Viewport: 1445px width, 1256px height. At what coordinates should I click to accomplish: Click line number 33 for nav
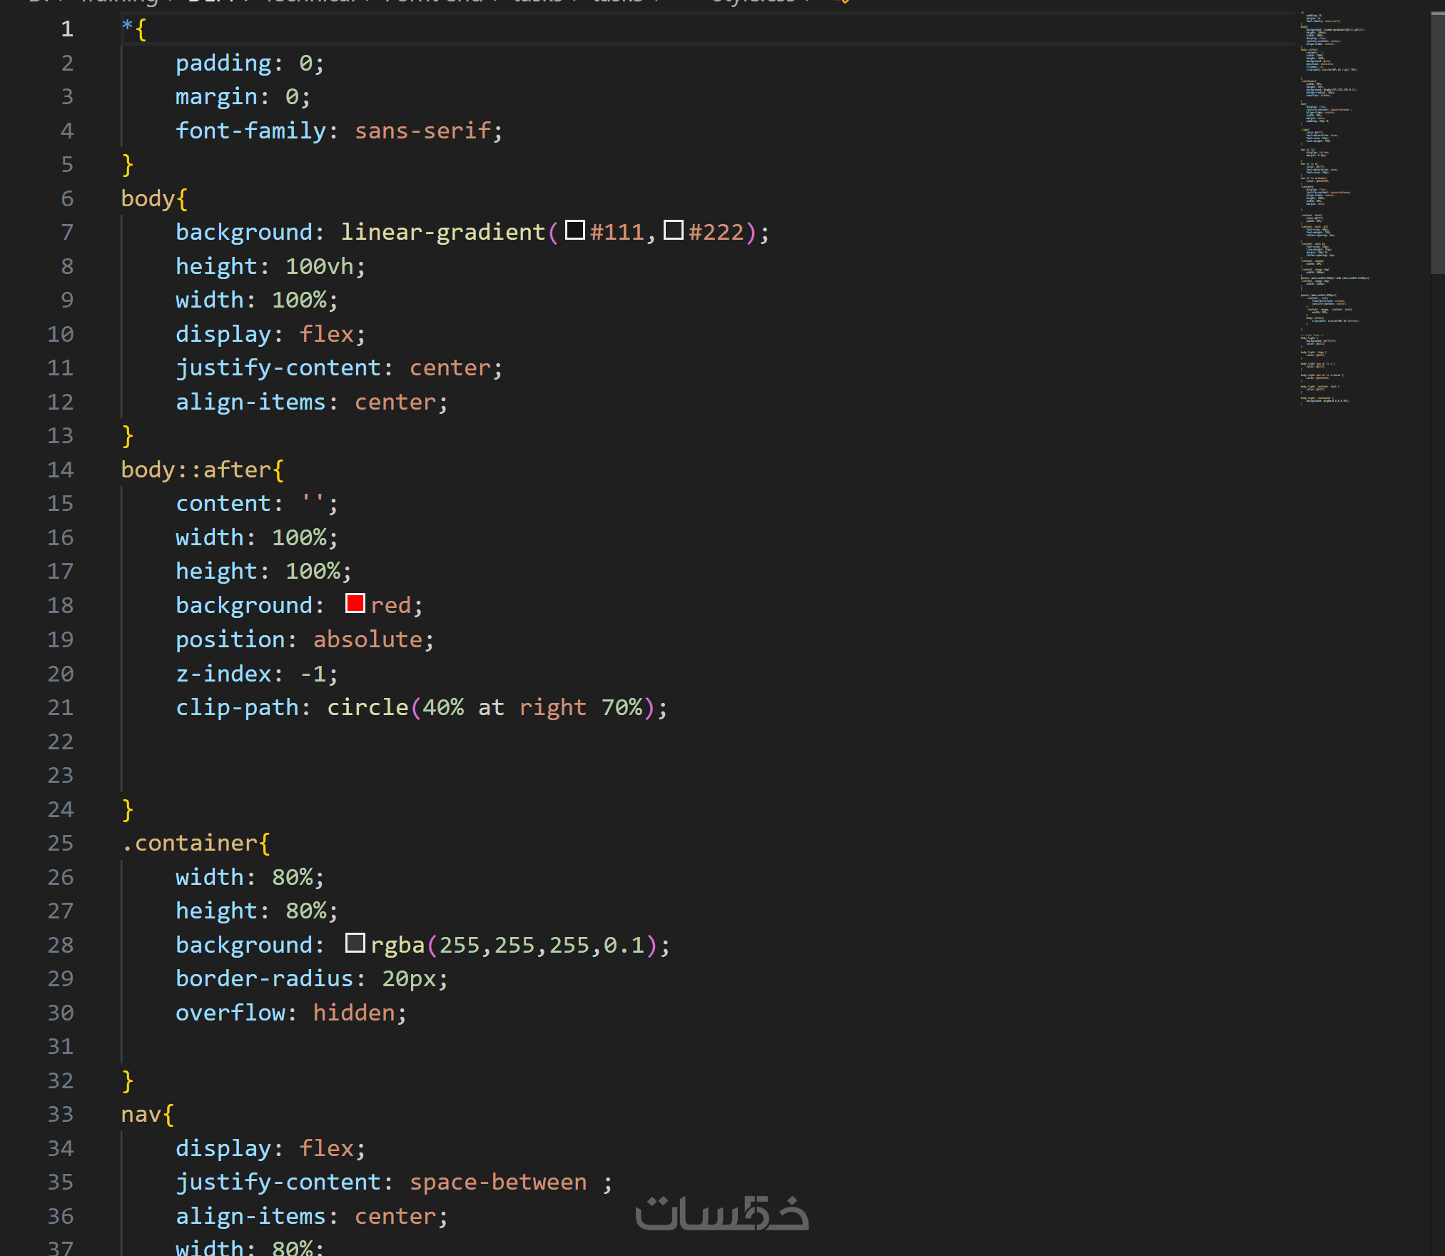[x=61, y=1114]
